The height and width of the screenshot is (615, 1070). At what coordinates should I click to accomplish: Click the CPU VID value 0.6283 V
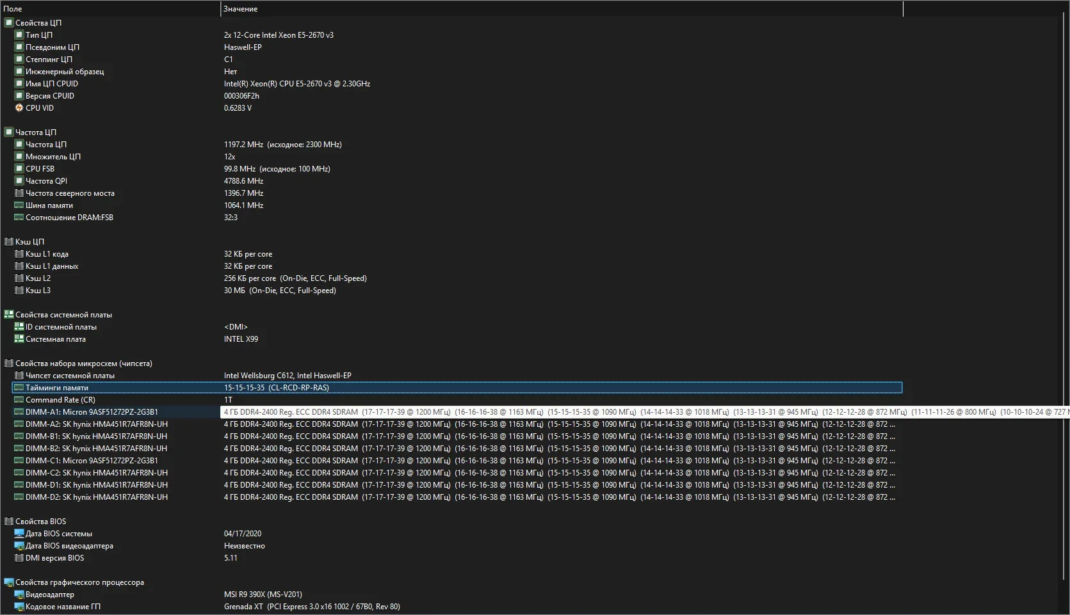[x=238, y=108]
